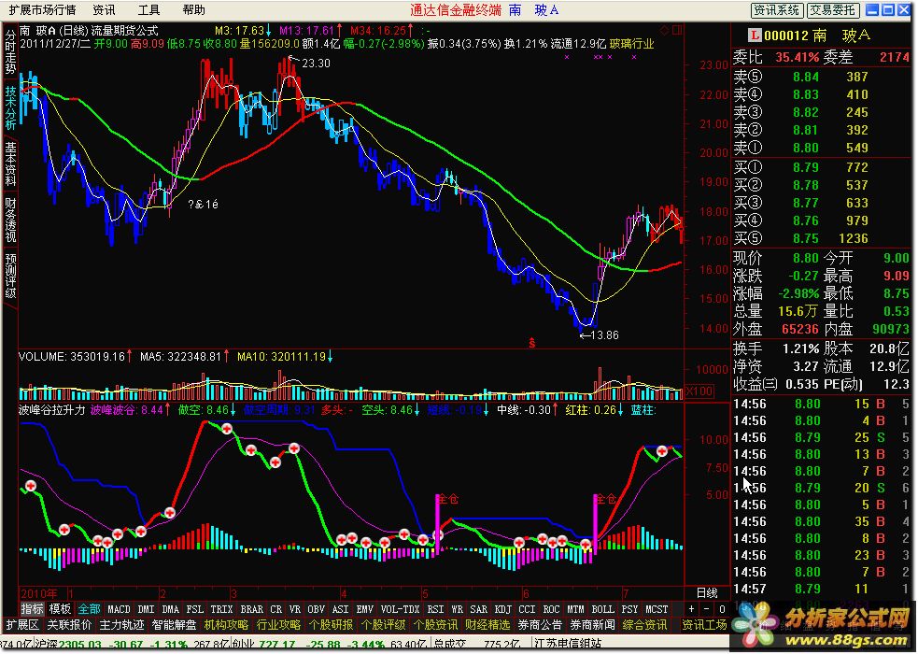Choose the PSY indicator
The image size is (918, 654).
[x=630, y=609]
